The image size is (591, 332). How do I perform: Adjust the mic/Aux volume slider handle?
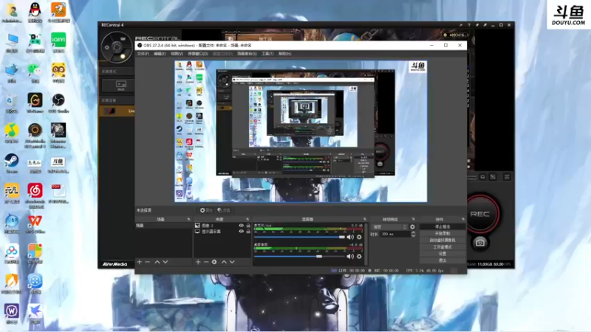tap(342, 237)
